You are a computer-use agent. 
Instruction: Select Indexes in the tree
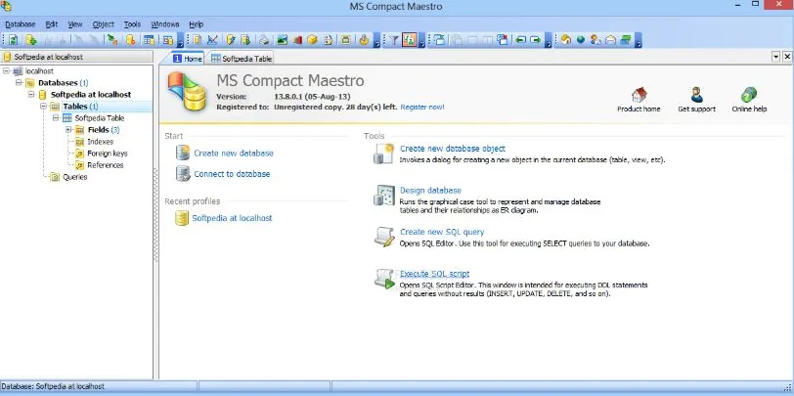click(x=101, y=142)
